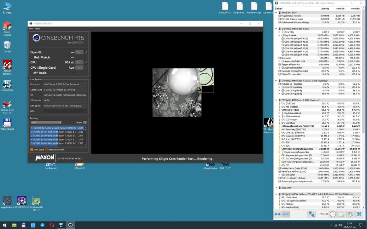Viewport: 367px width, 229px height.
Task: Expand the Core VIDs row in HWiNFO
Action: tap(279, 32)
